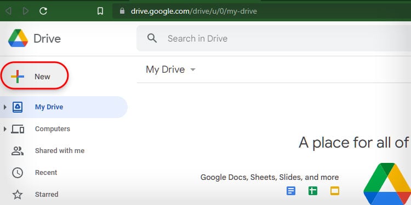Click the Recent clock icon

[x=18, y=173]
